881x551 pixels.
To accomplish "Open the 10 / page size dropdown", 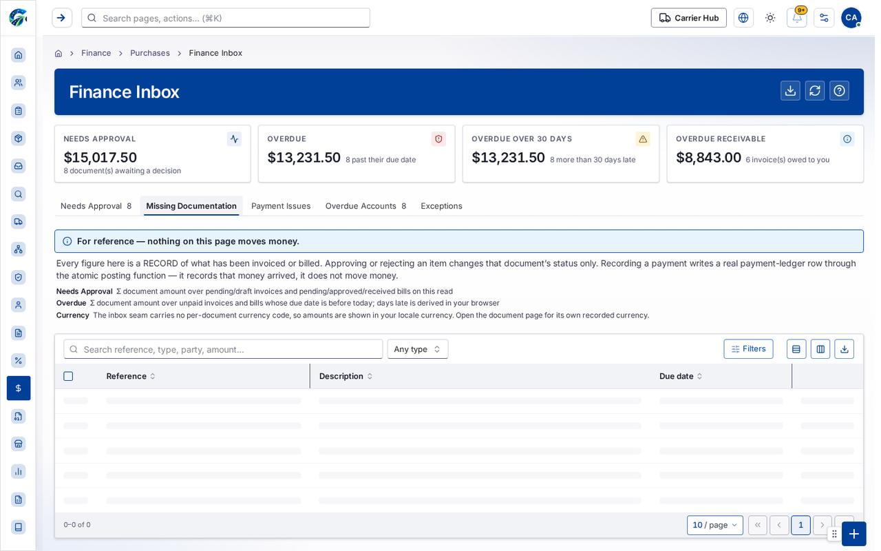I will pos(715,525).
